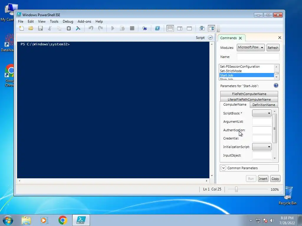
Task: Click the InputObject input field
Action: (x=262, y=155)
